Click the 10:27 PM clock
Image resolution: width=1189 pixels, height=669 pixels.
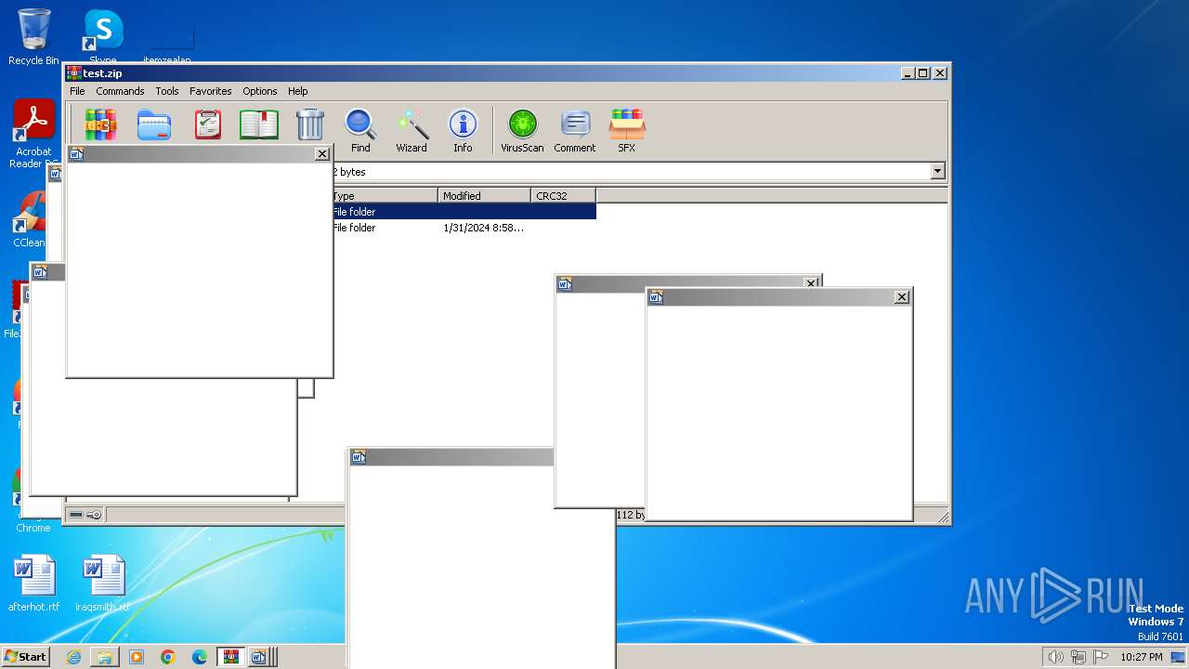(1141, 657)
